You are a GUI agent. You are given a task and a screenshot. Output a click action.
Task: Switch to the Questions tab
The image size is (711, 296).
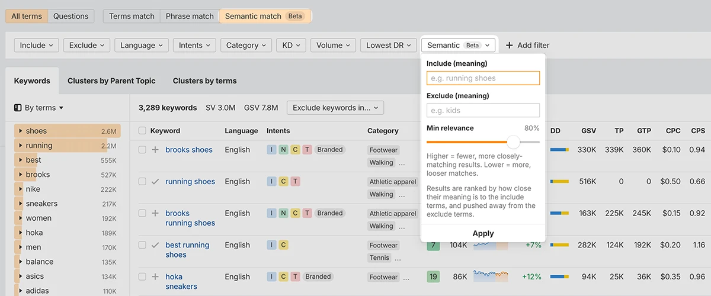(71, 16)
